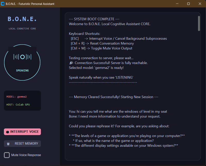Click the 'You: hi can you tell me' message
This screenshot has height=166, width=206.
click(118, 111)
